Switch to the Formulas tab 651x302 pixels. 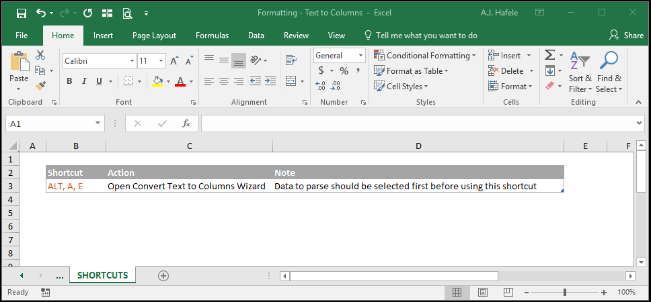point(212,36)
